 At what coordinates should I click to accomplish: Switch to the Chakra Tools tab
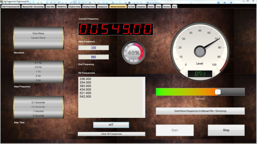point(74,6)
